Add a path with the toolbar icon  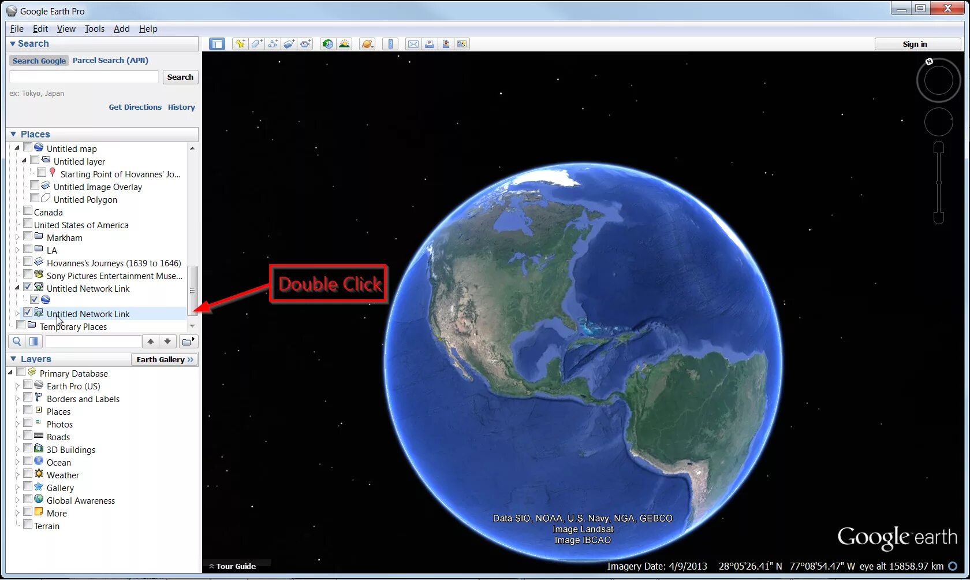coord(273,44)
